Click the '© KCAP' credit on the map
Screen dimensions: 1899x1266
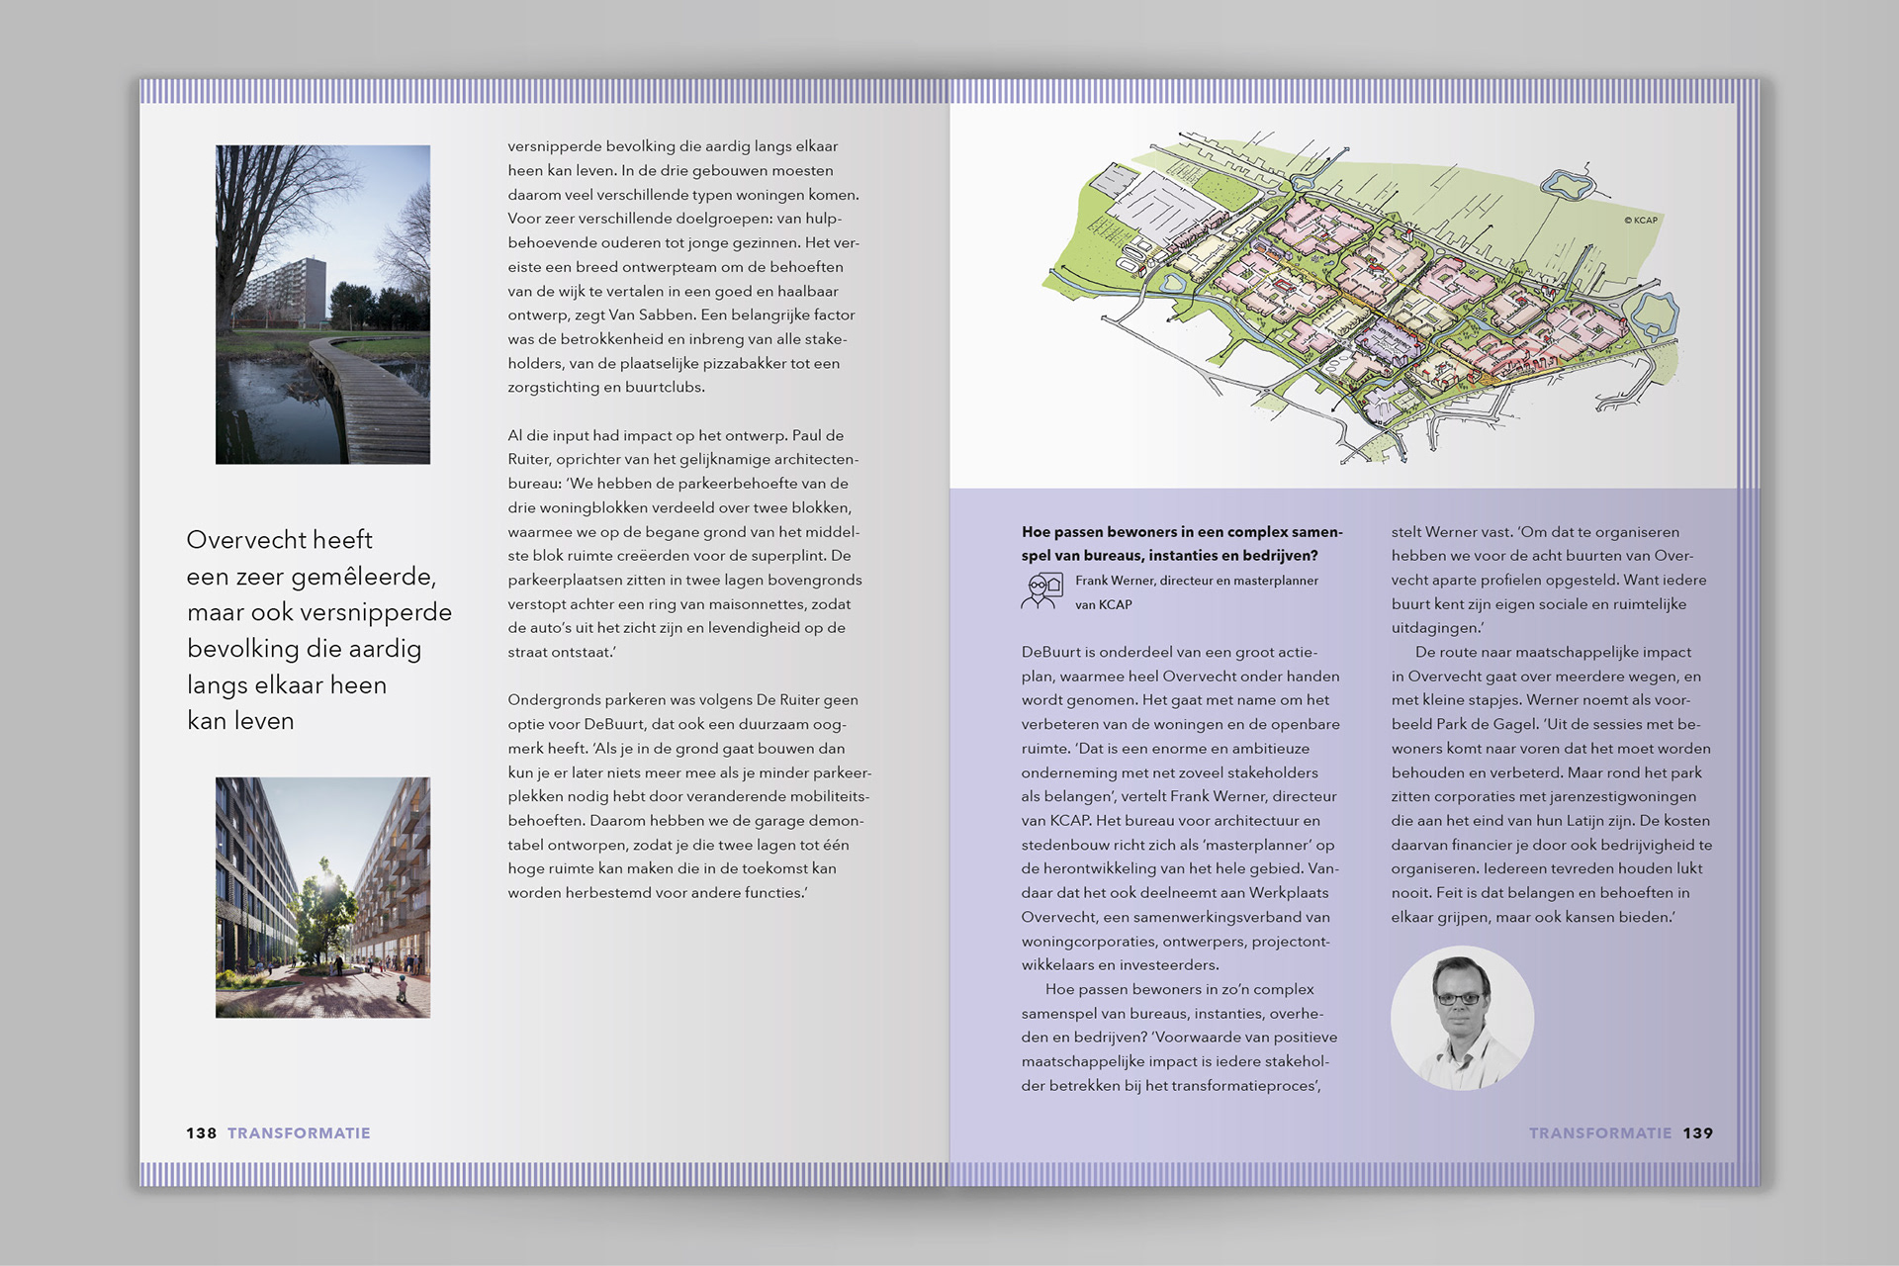click(x=1641, y=220)
